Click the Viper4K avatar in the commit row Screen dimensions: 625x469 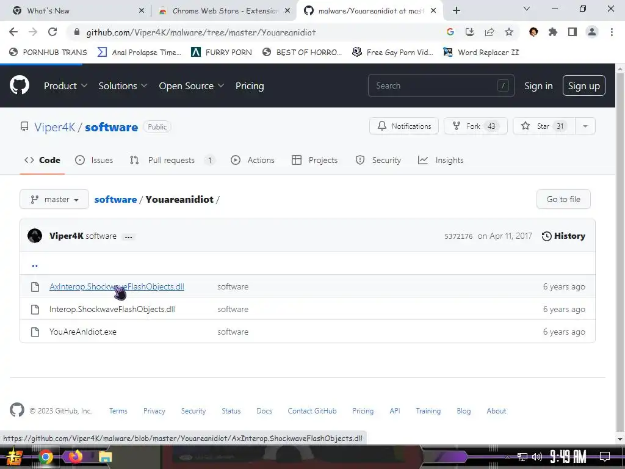[x=35, y=236]
